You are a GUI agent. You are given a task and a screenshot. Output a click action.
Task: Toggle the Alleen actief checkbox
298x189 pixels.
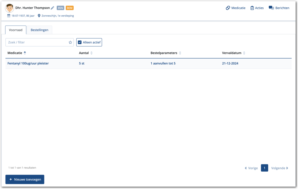pyautogui.click(x=80, y=42)
